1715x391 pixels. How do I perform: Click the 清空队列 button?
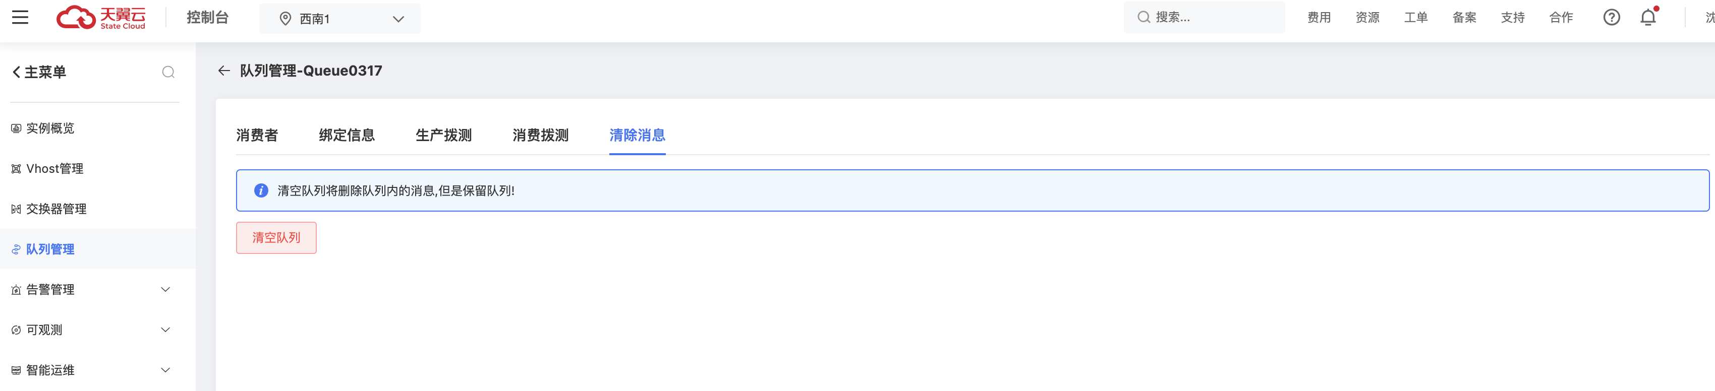pos(276,237)
